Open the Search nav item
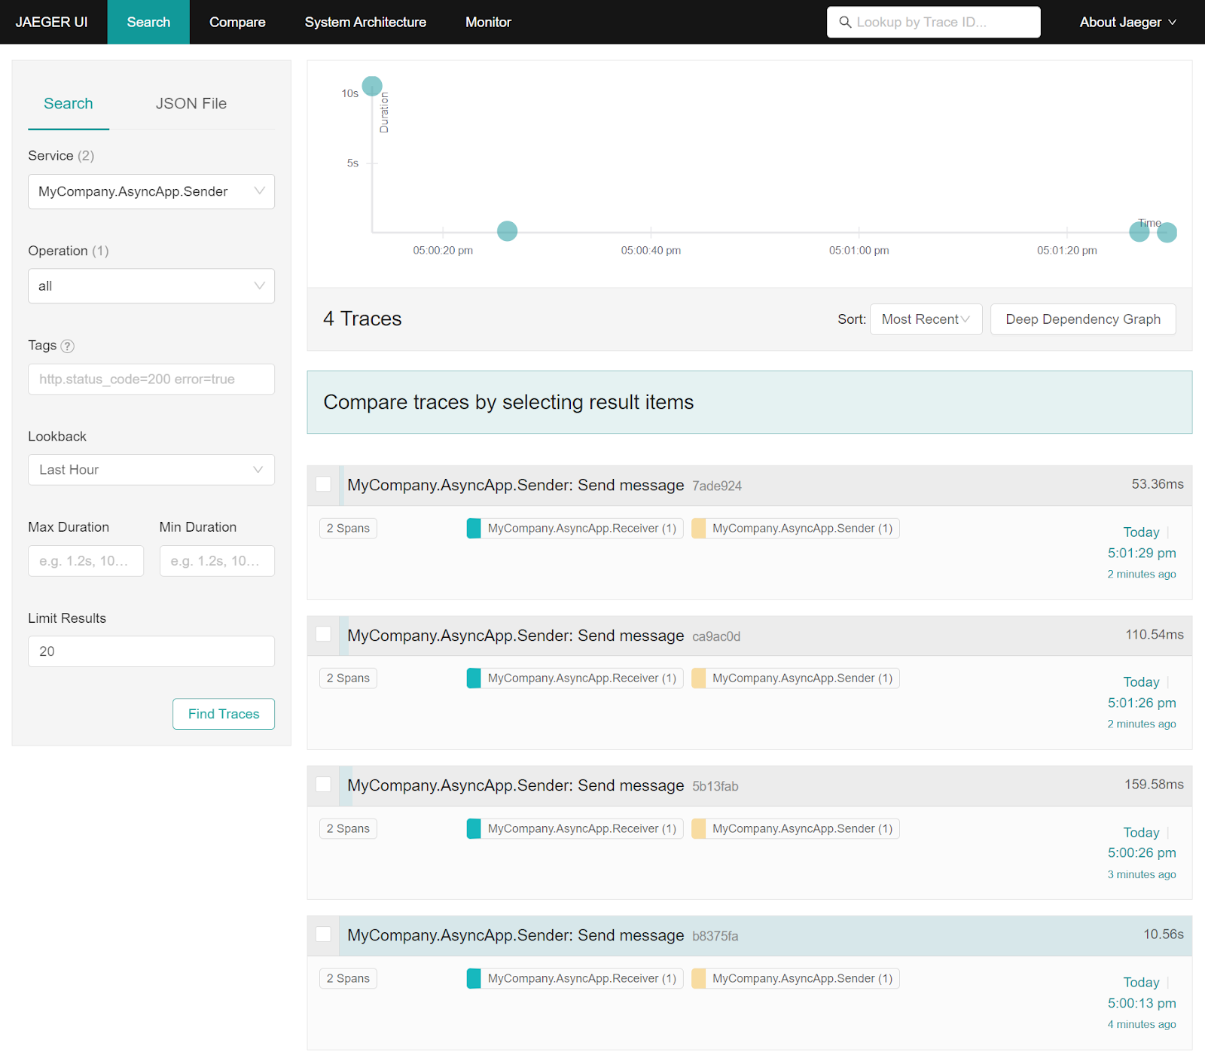 [x=148, y=23]
